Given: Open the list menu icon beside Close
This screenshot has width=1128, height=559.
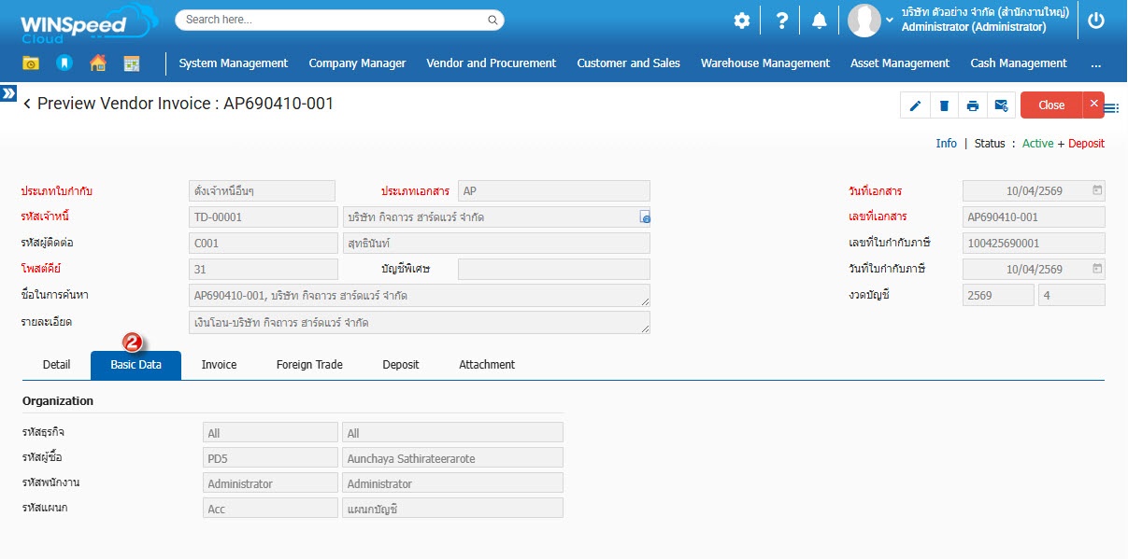Looking at the screenshot, I should tap(1112, 108).
